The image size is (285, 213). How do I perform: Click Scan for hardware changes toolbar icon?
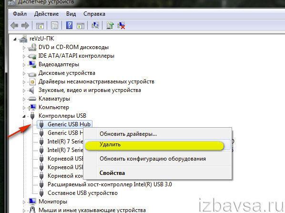tap(95, 25)
